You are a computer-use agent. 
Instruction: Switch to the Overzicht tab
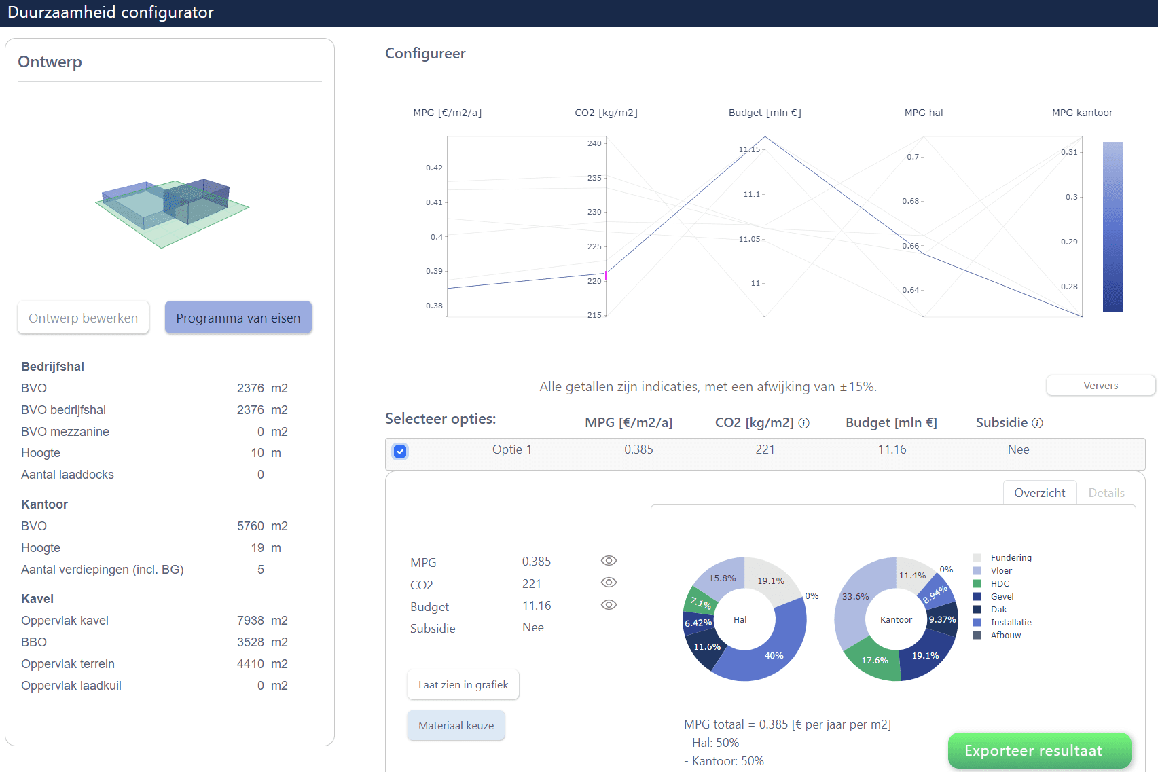coord(1040,492)
